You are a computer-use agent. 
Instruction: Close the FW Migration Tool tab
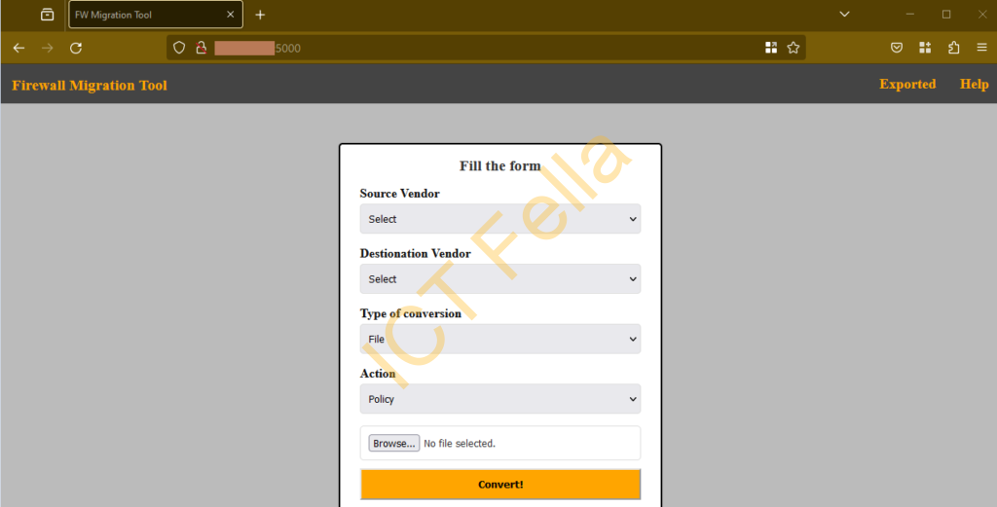pos(230,15)
